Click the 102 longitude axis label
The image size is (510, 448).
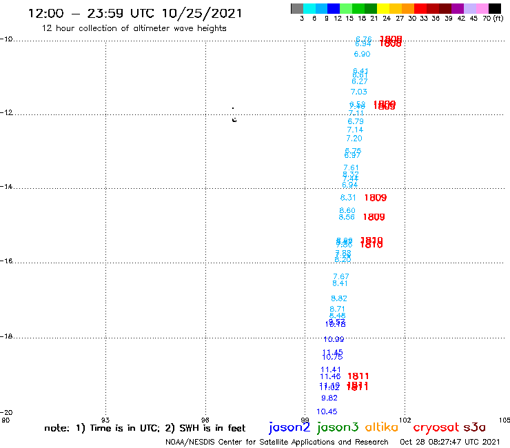click(x=405, y=420)
